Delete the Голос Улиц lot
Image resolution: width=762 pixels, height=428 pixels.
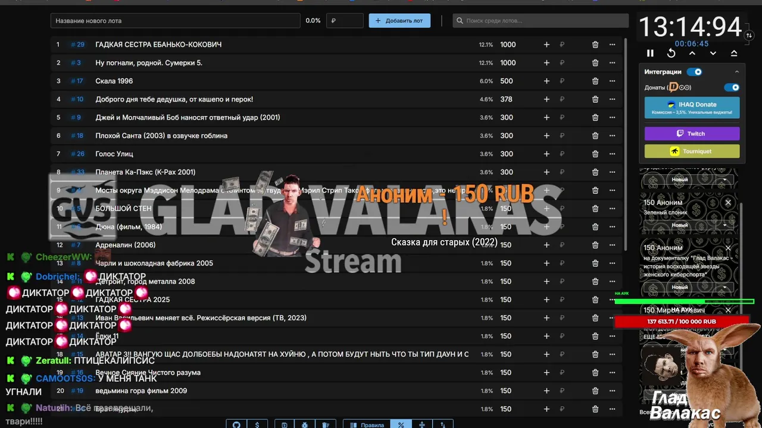coord(595,154)
